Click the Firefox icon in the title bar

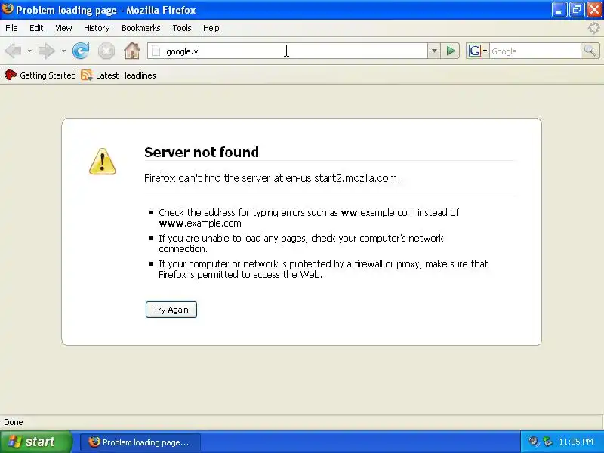(8, 9)
